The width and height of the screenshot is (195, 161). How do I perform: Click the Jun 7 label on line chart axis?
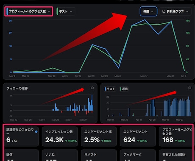click(x=184, y=76)
